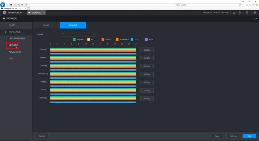Open BASIC in storage sidebar
The width and height of the screenshot is (259, 141).
(x=12, y=25)
